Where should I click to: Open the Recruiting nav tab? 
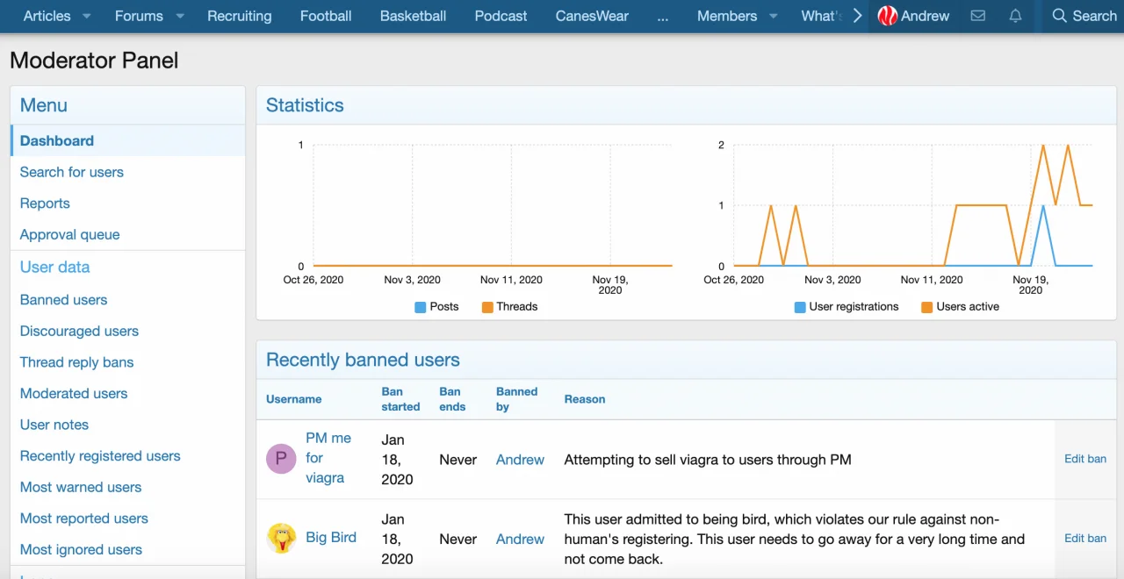point(239,16)
